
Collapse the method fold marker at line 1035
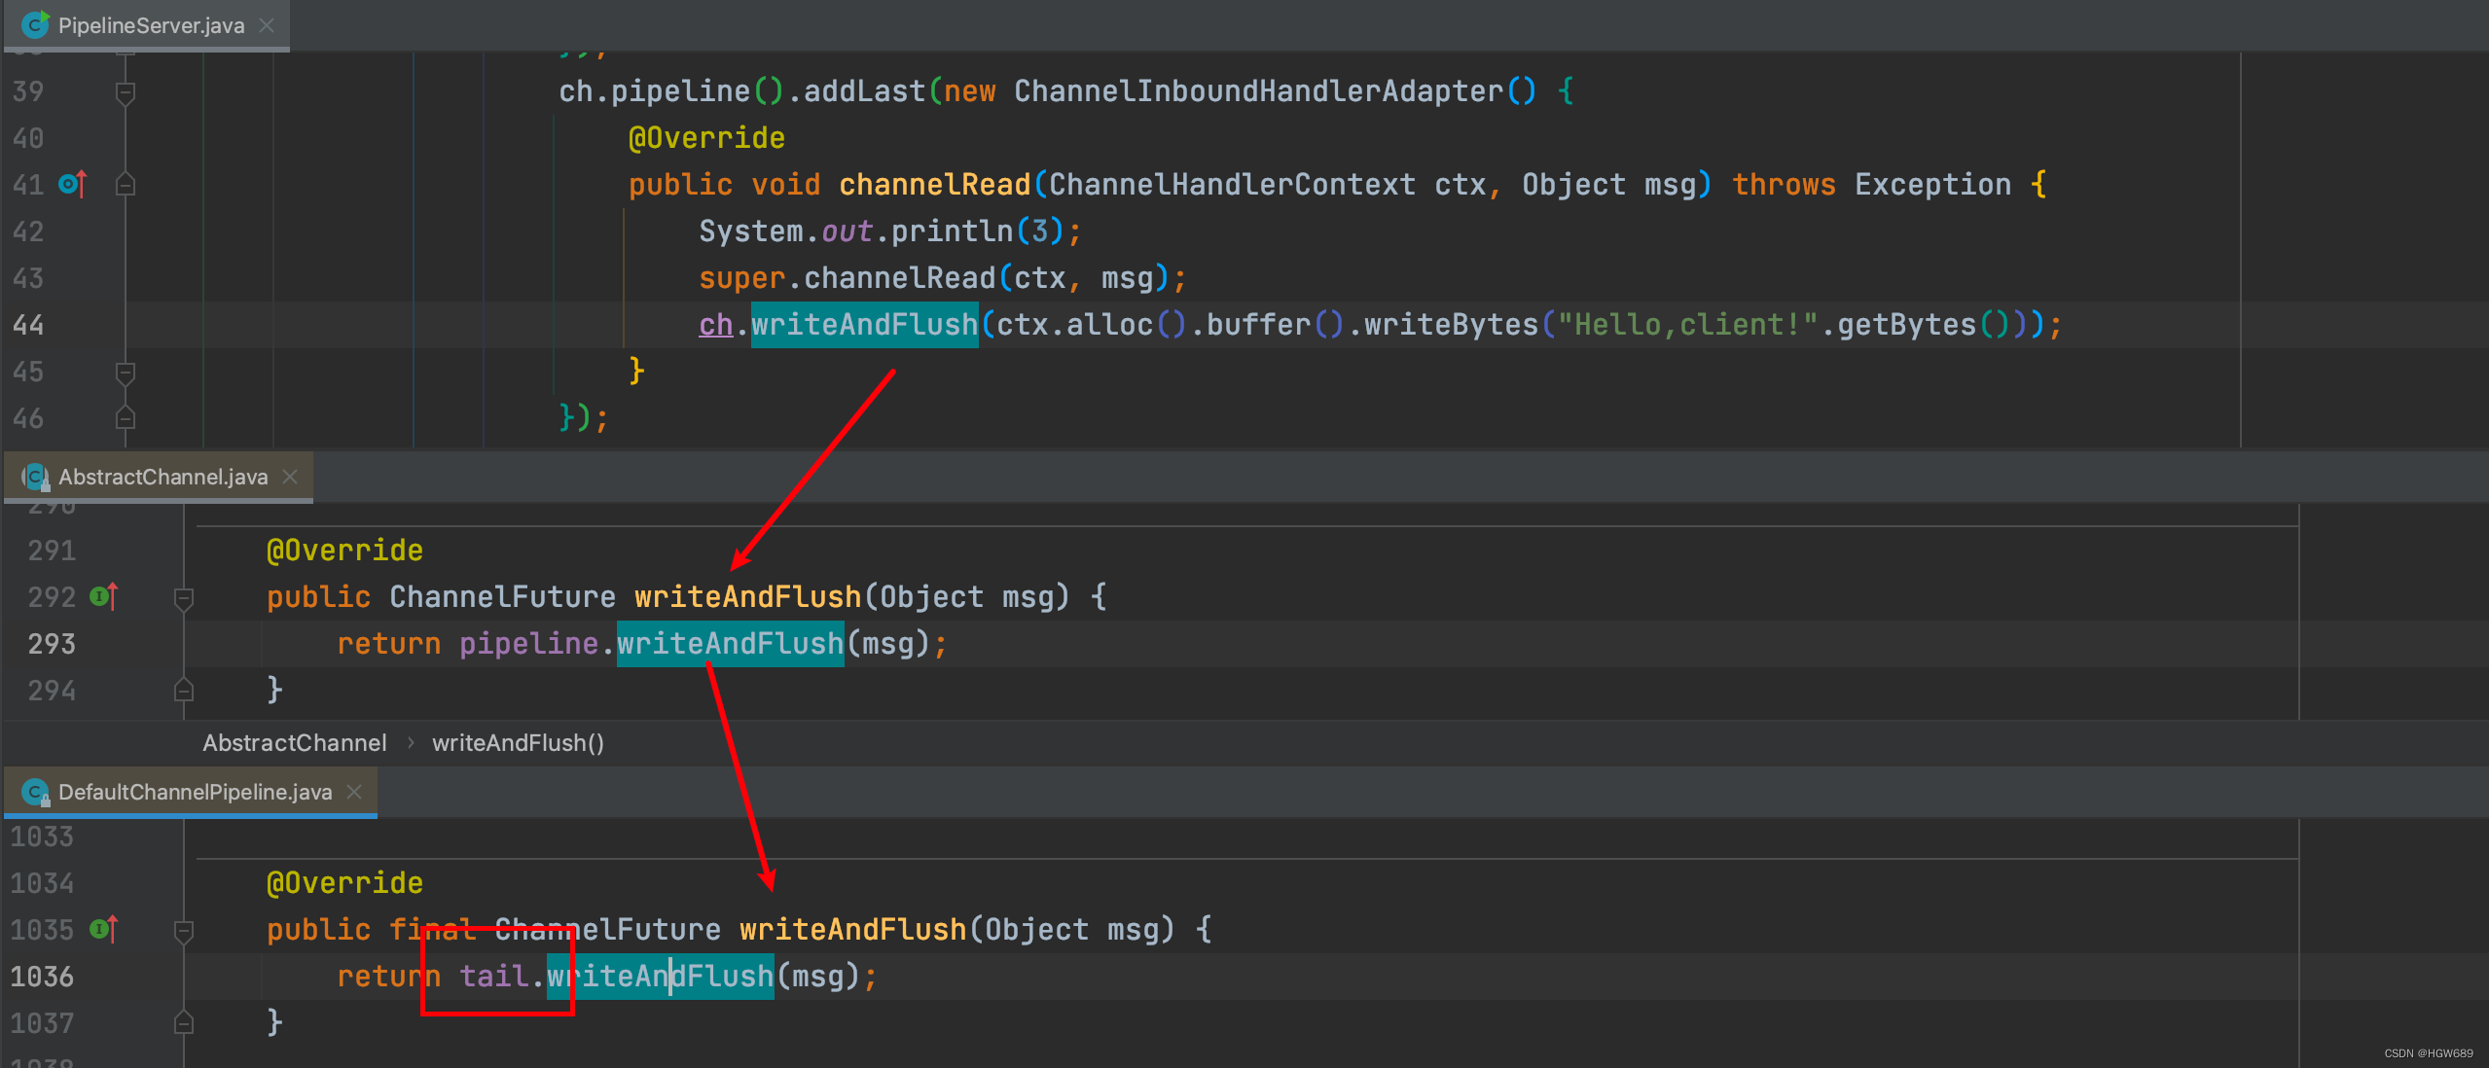pyautogui.click(x=184, y=930)
